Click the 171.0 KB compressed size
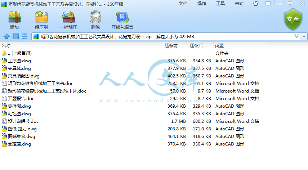308x170 pixels. (202, 129)
